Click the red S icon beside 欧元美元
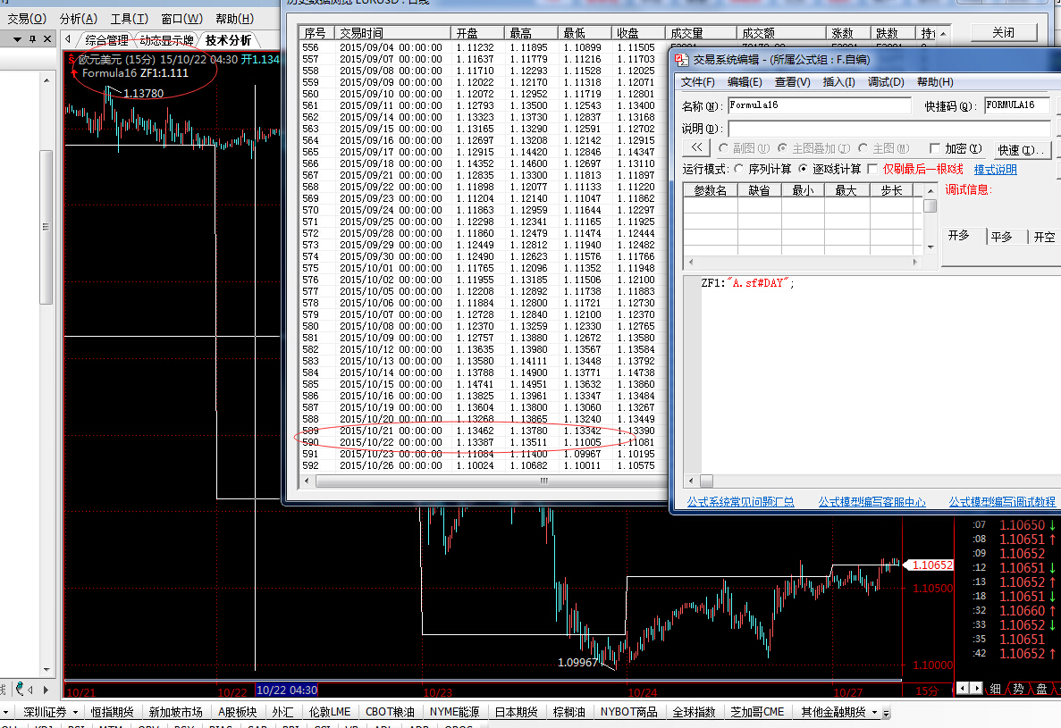This screenshot has height=728, width=1061. [x=72, y=59]
